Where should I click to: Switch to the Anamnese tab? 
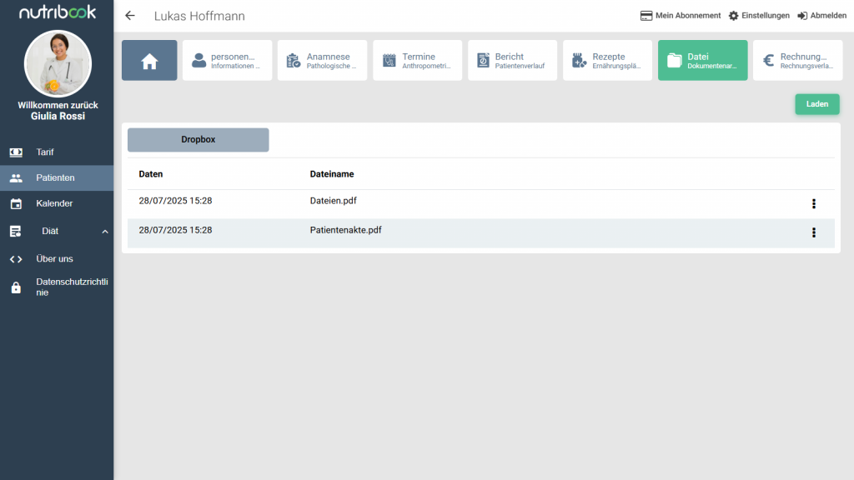[322, 61]
